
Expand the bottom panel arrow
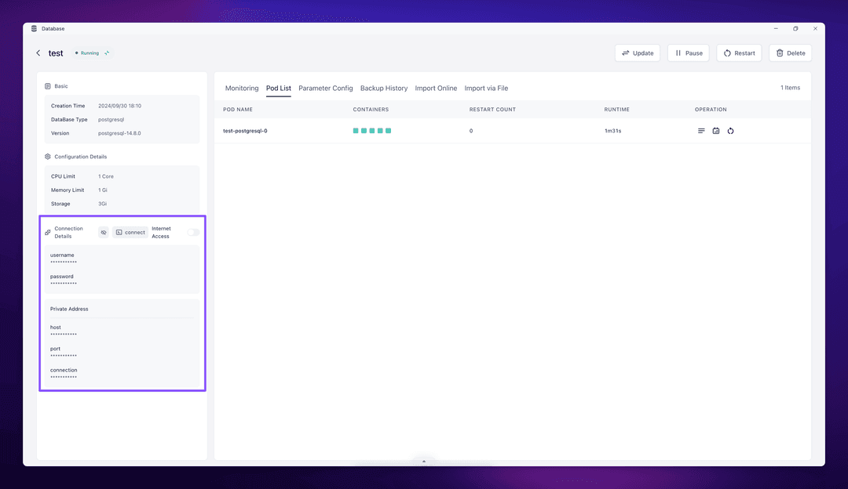coord(424,461)
